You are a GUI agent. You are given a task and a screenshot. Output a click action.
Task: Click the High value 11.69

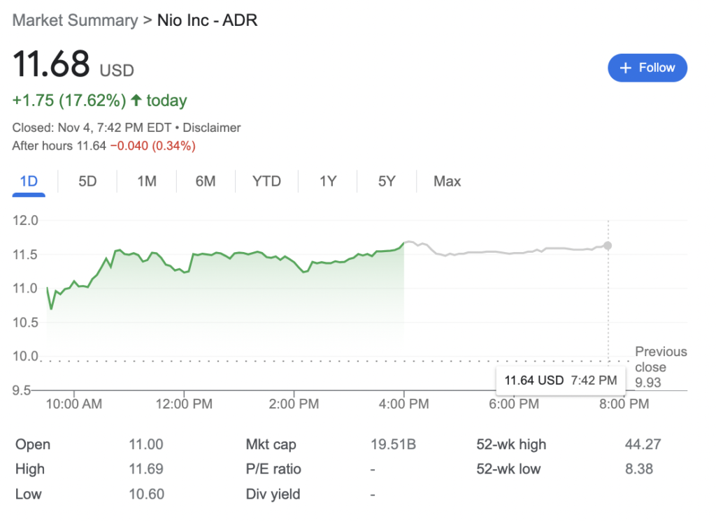pos(146,469)
